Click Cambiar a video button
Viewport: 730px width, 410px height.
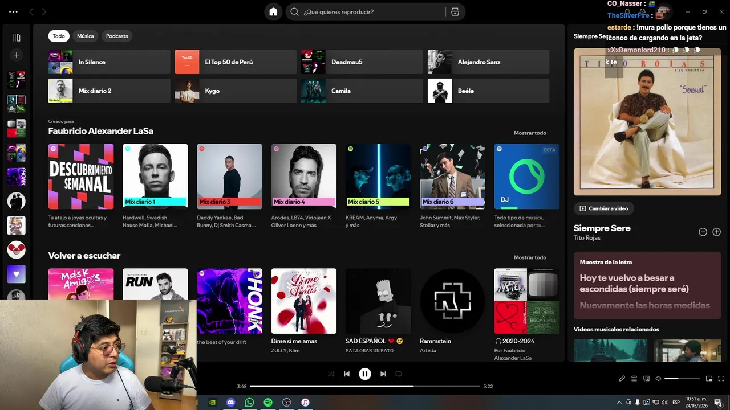click(x=604, y=208)
